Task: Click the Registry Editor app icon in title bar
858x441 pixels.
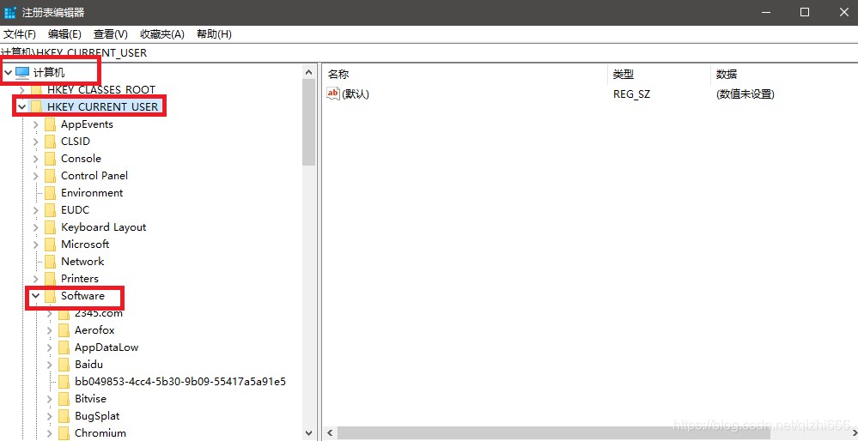Action: click(x=10, y=12)
